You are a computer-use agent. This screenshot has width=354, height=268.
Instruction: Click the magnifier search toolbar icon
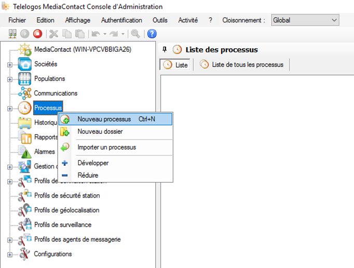pos(135,34)
